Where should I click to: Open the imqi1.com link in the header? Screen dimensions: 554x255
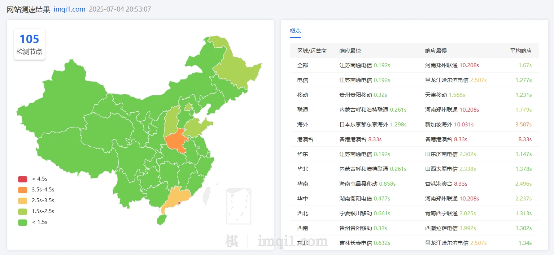coord(69,9)
